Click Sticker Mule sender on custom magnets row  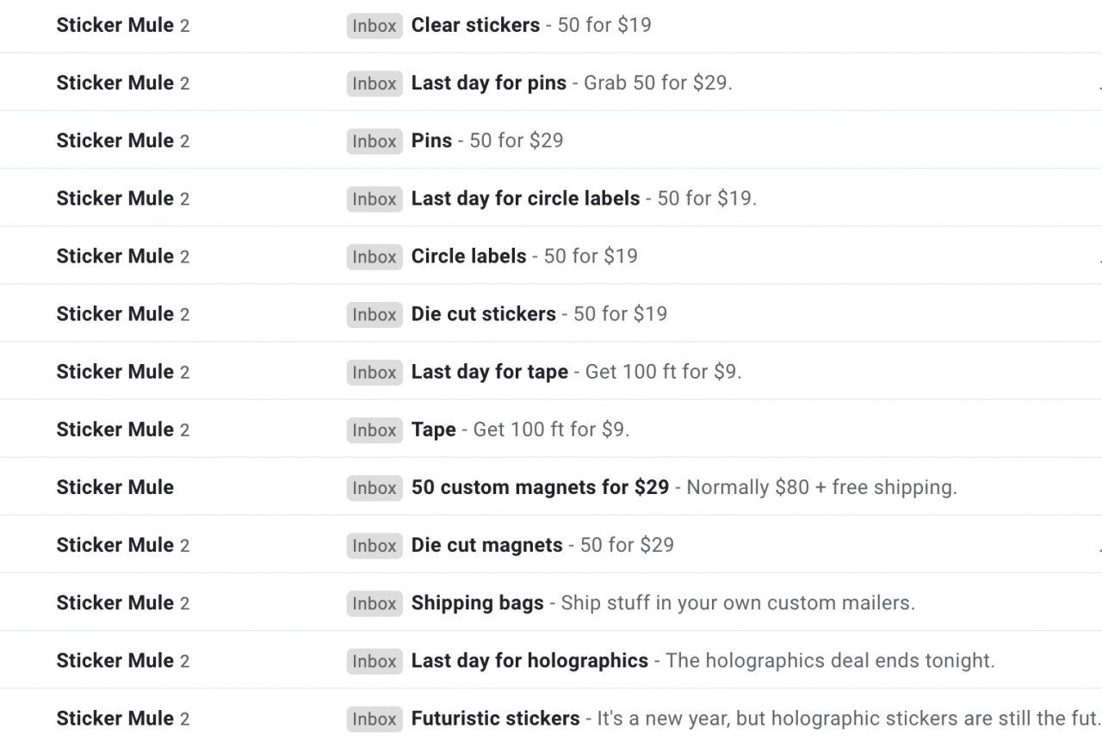point(115,486)
